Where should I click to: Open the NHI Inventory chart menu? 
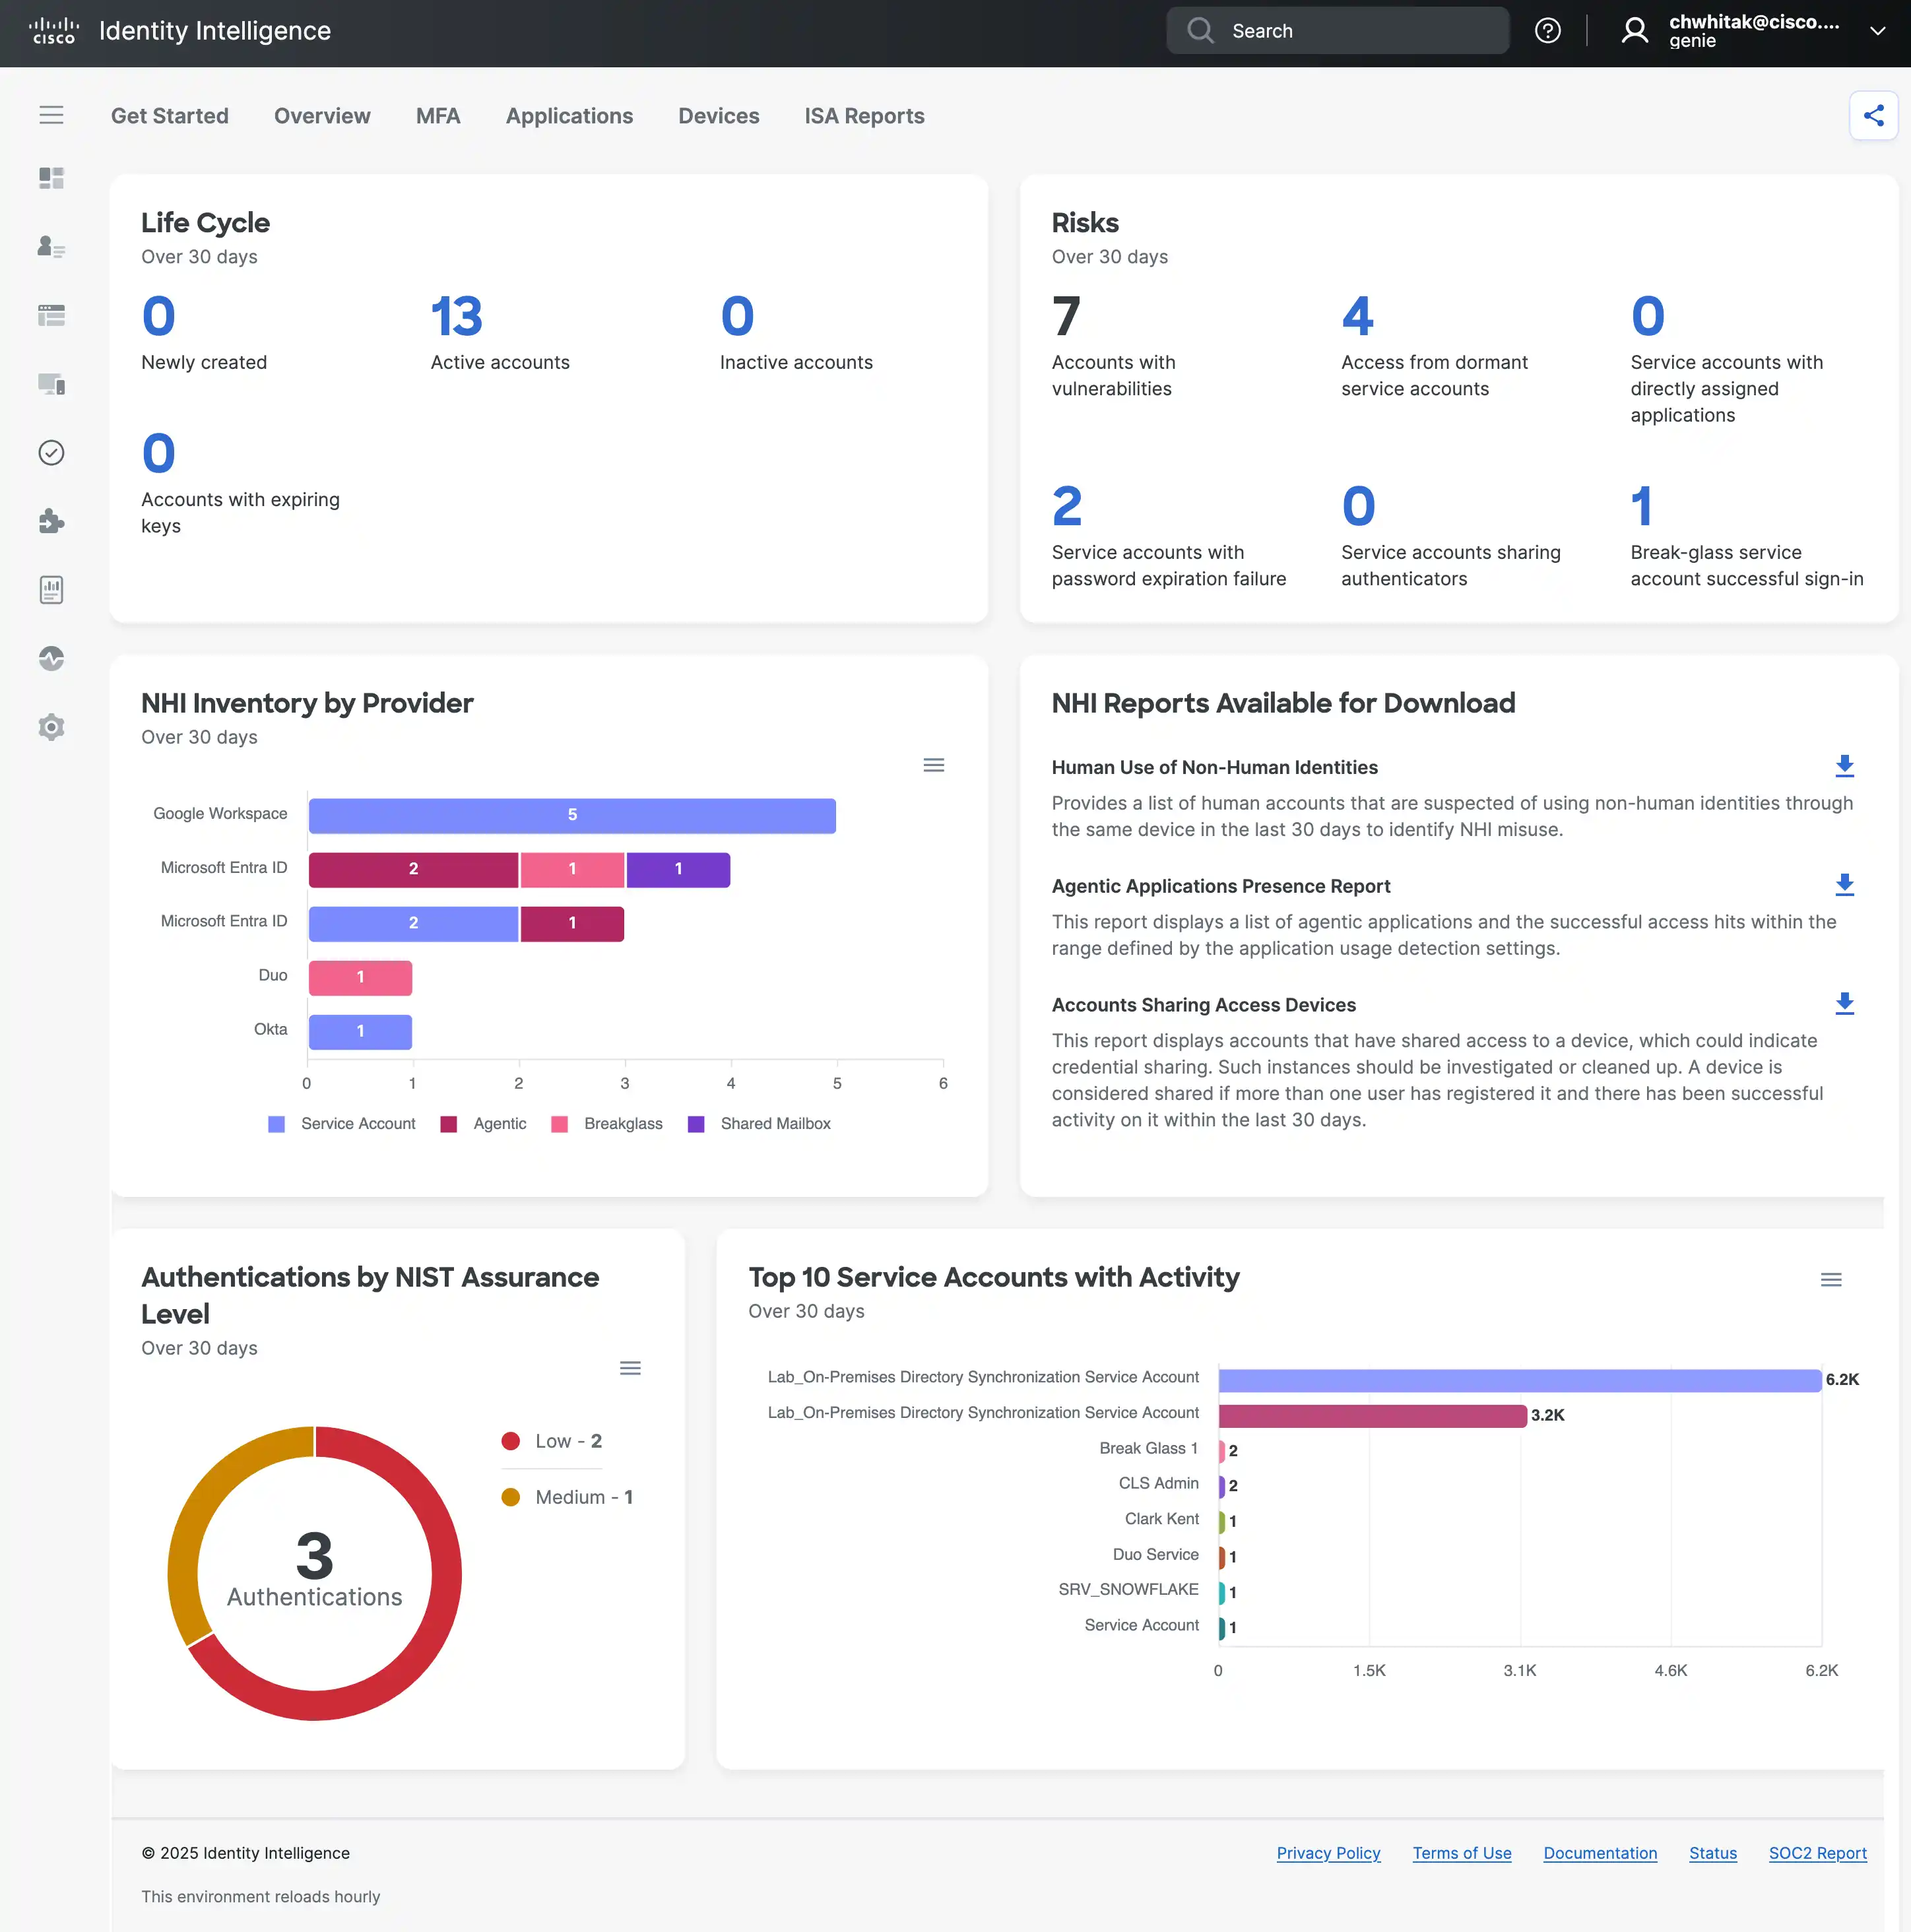(x=934, y=764)
